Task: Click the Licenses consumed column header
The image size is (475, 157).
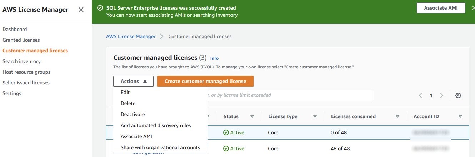Action: [x=353, y=116]
